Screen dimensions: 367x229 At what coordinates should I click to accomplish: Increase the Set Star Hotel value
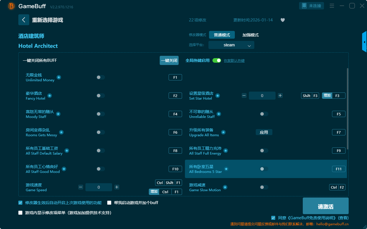(280, 96)
